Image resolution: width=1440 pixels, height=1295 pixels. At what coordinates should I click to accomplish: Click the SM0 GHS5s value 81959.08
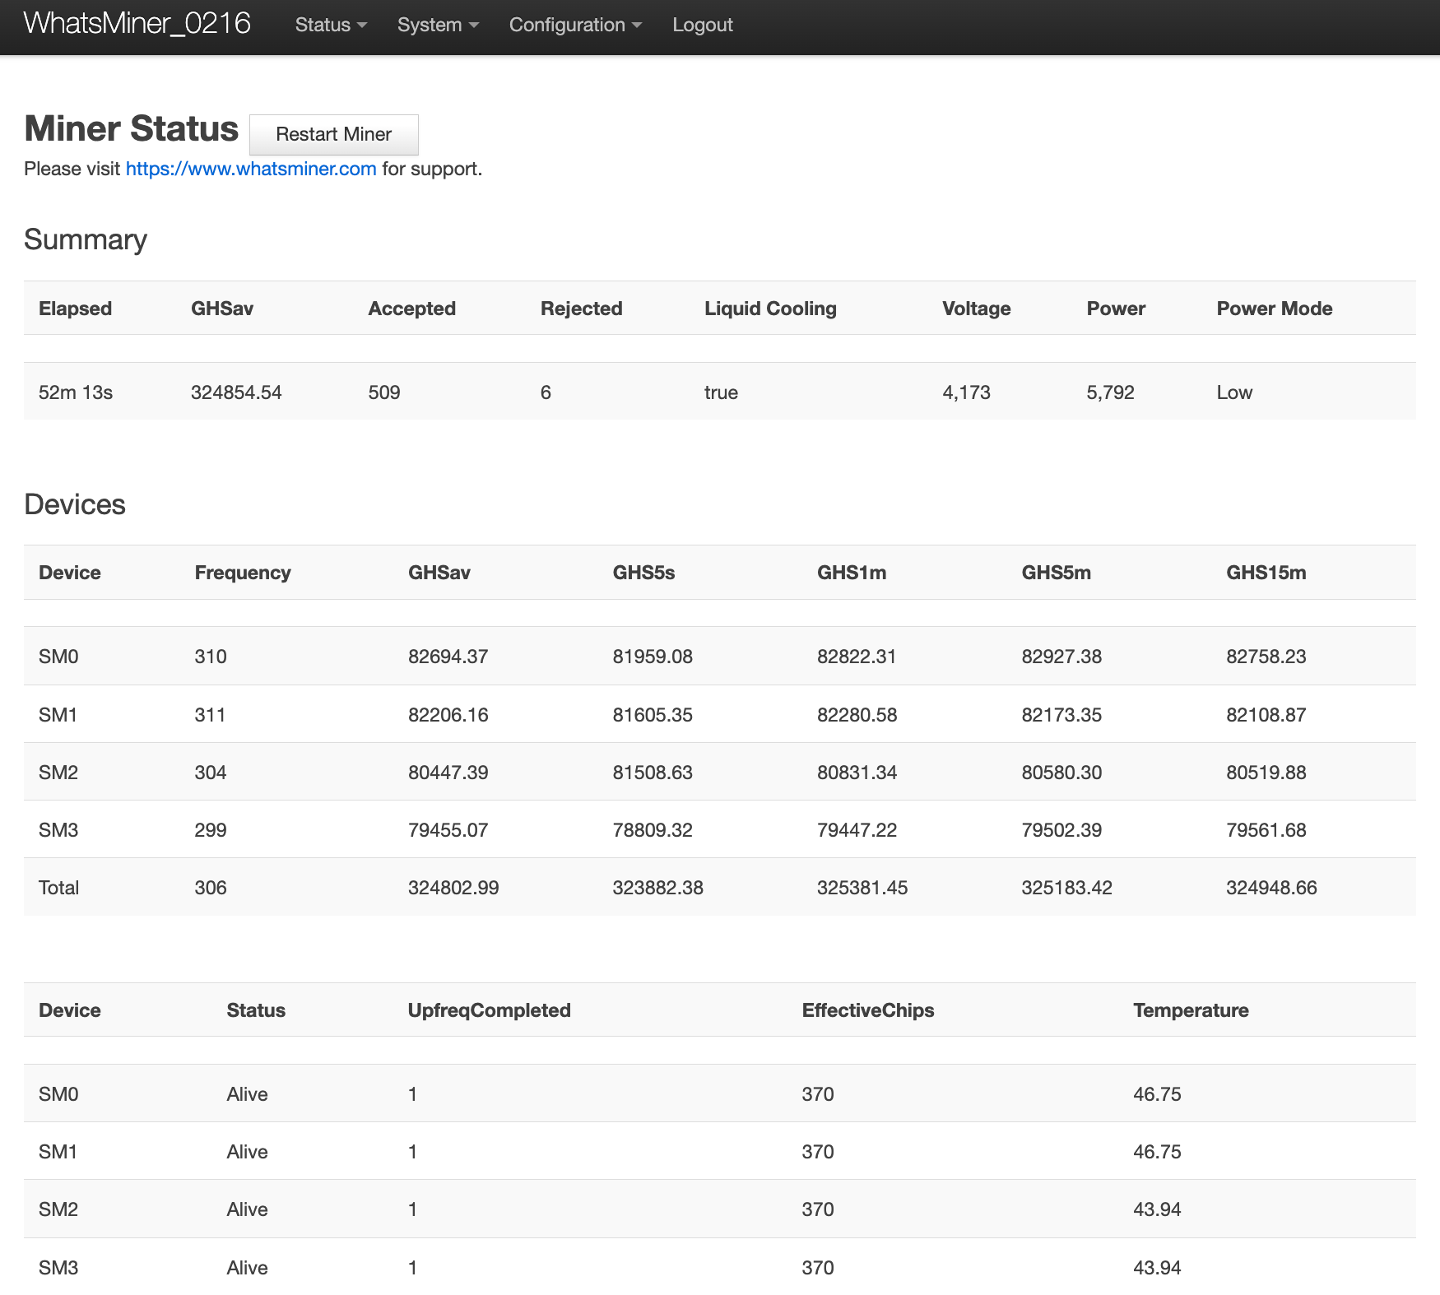[x=653, y=657]
